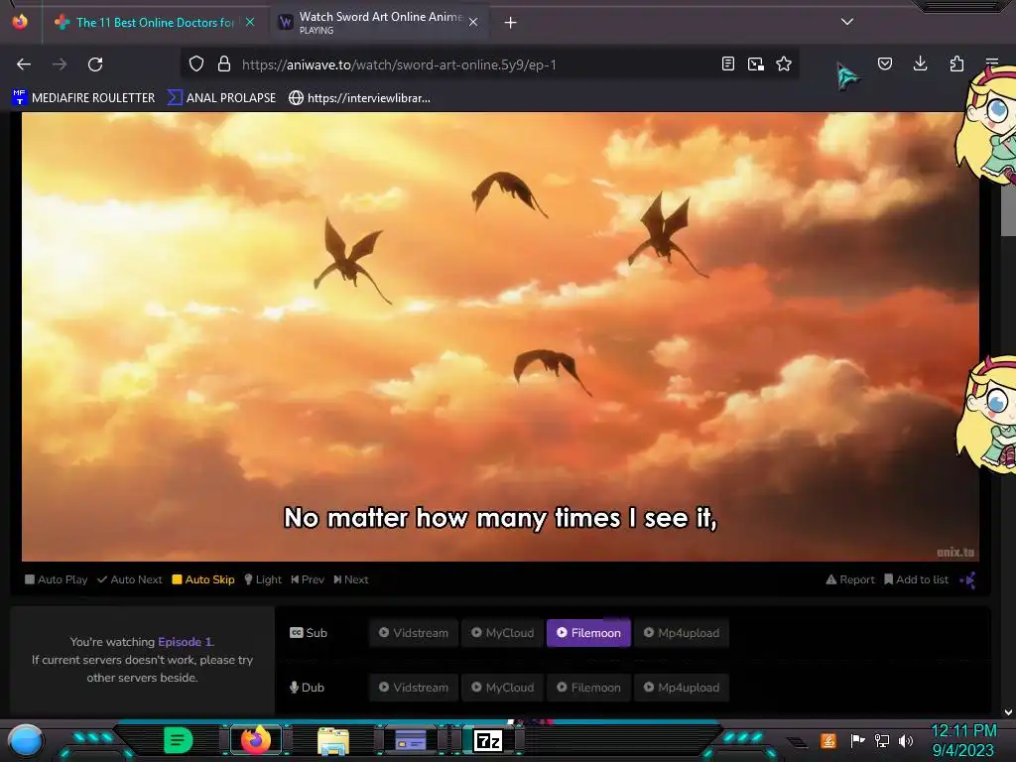Select the Watch Sword Art Online Anime tab
The image size is (1016, 762).
(379, 22)
